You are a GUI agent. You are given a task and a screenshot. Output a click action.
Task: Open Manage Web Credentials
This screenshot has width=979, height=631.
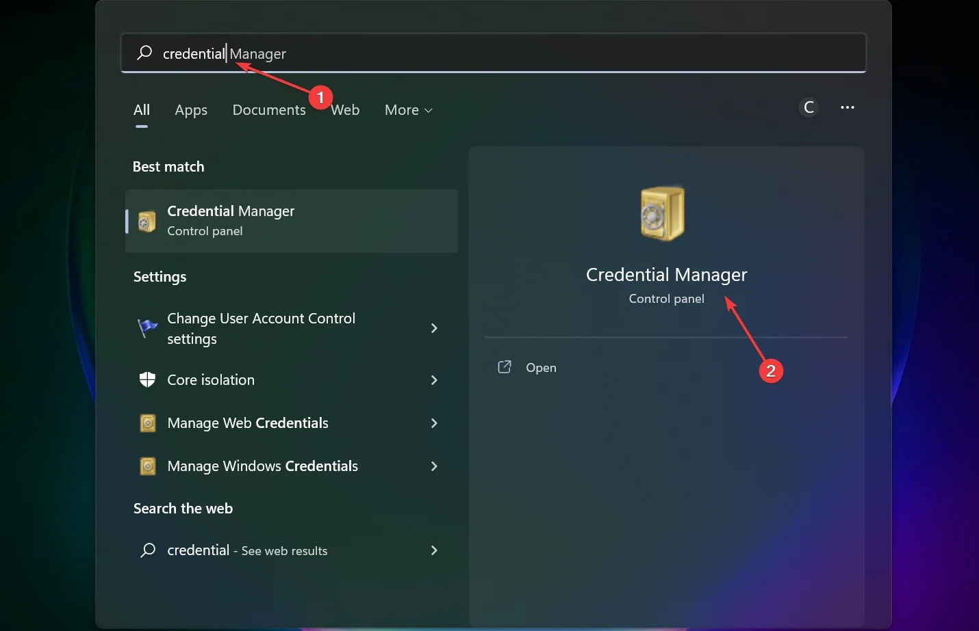(x=292, y=423)
